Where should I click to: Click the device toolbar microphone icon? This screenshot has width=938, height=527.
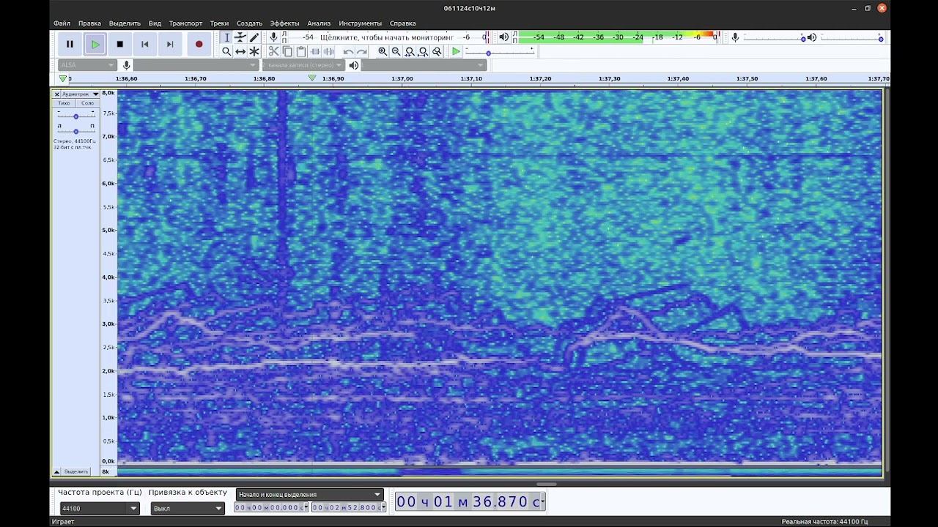coord(126,65)
